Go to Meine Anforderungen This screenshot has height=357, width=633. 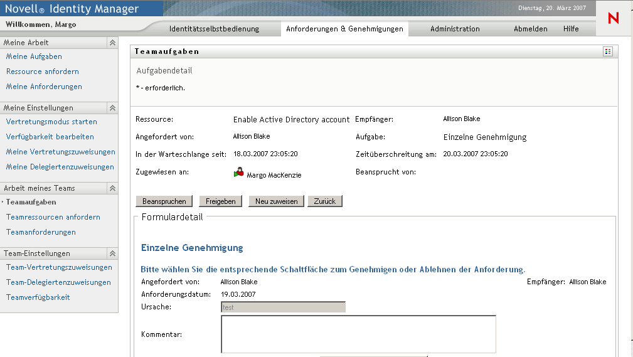[x=44, y=87]
